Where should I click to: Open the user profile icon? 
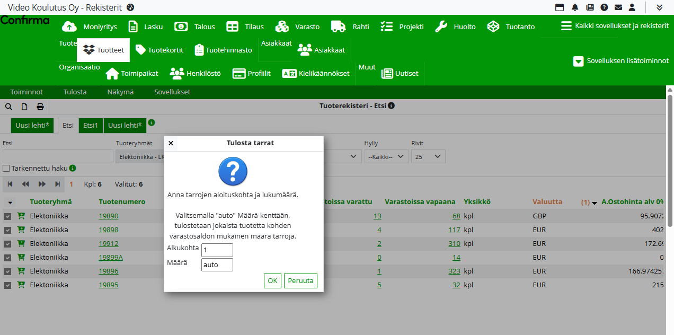click(x=632, y=7)
